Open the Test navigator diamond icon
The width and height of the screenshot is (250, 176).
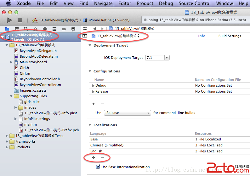coord(45,29)
